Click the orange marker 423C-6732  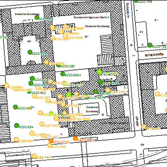pyautogui.click(x=51, y=141)
